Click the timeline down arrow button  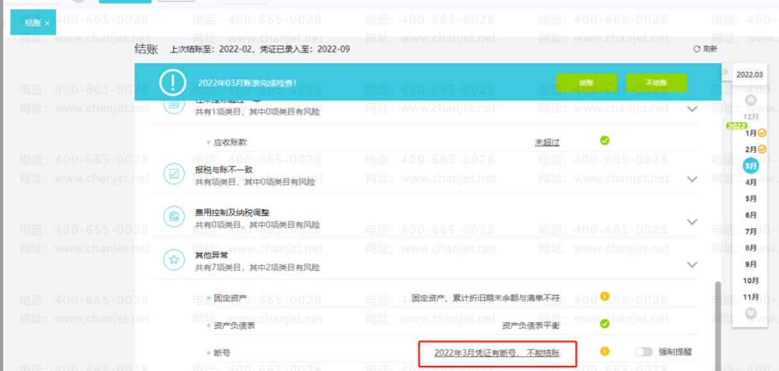(751, 313)
